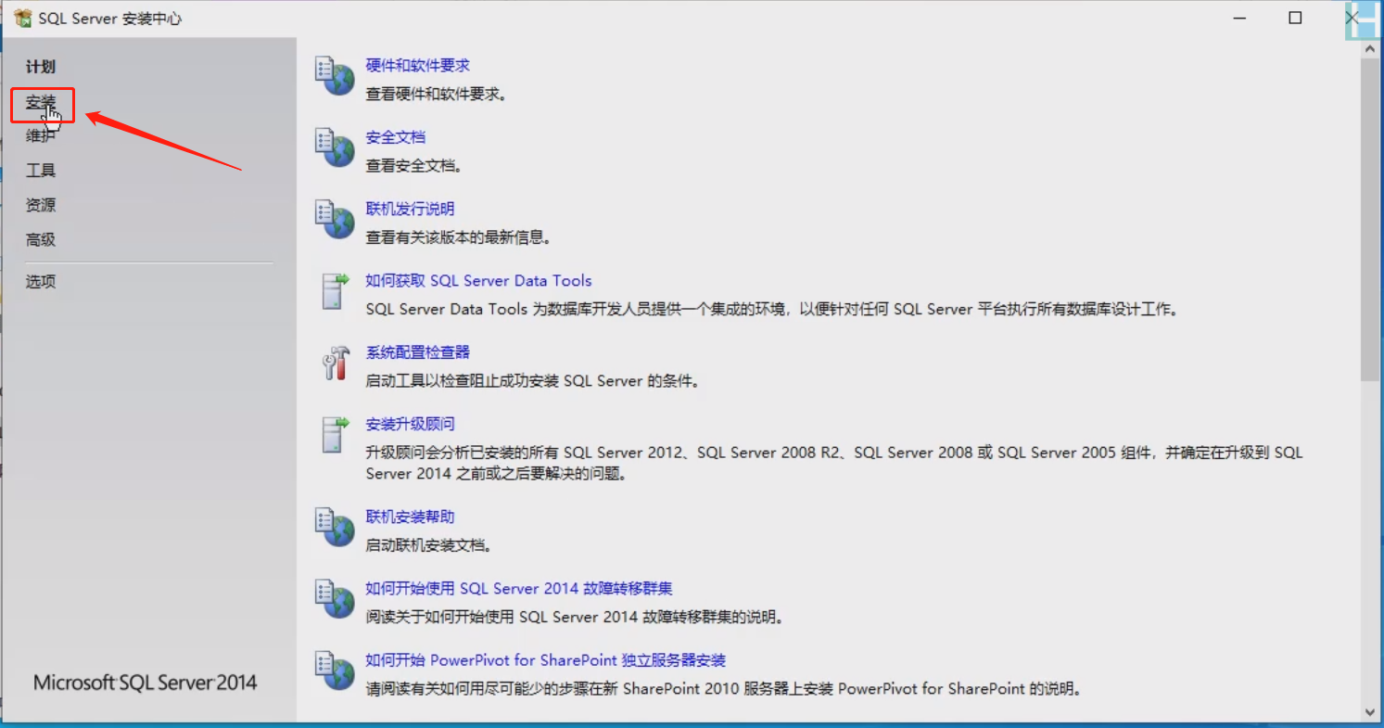Viewport: 1384px width, 728px height.
Task: Click the SQL Server 安装中心 title bar icon
Action: 23,19
